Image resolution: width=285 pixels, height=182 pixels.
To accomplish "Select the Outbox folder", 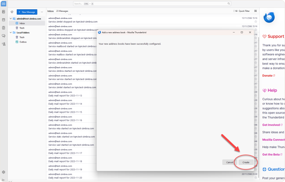I will coord(27,42).
